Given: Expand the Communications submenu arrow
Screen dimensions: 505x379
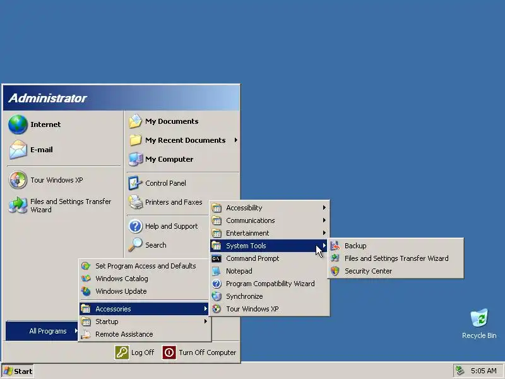Looking at the screenshot, I should (324, 220).
